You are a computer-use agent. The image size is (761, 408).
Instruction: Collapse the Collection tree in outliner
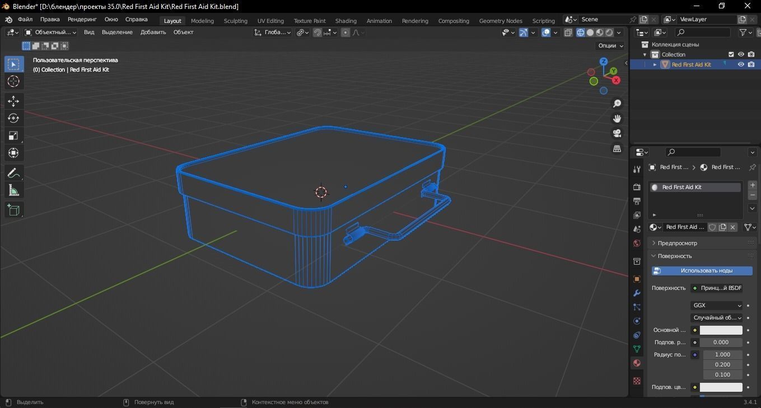click(645, 54)
